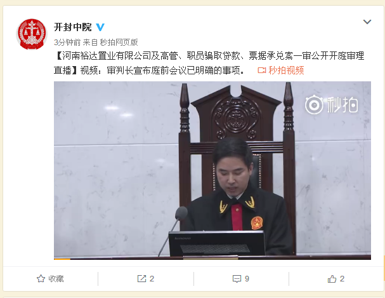Image resolution: width=385 pixels, height=298 pixels.
Task: Click the 秒拍 watermark logo on video
Action: [x=332, y=105]
